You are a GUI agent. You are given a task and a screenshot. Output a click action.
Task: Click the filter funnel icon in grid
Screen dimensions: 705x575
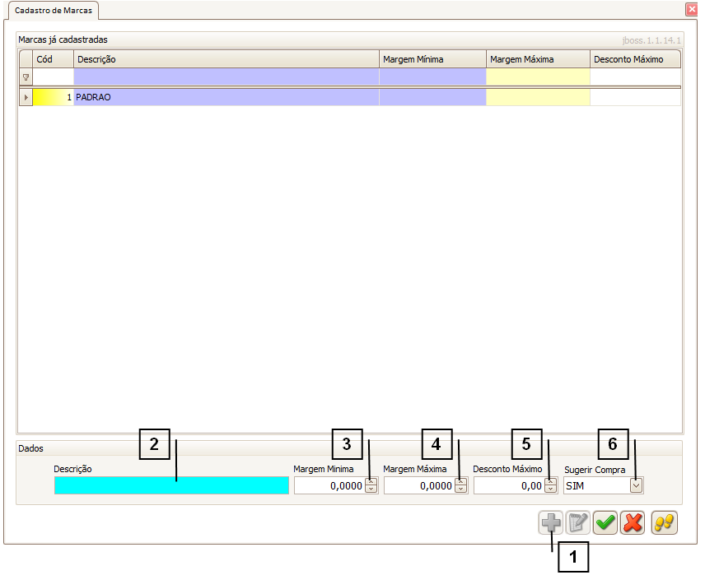click(x=26, y=77)
